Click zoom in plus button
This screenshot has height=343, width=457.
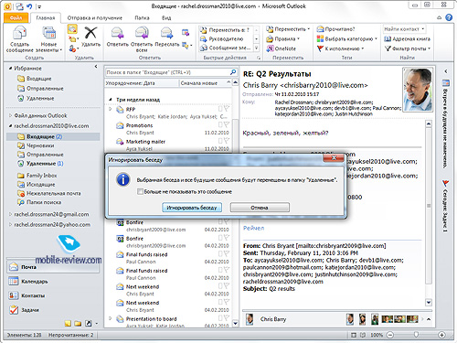tap(441, 335)
